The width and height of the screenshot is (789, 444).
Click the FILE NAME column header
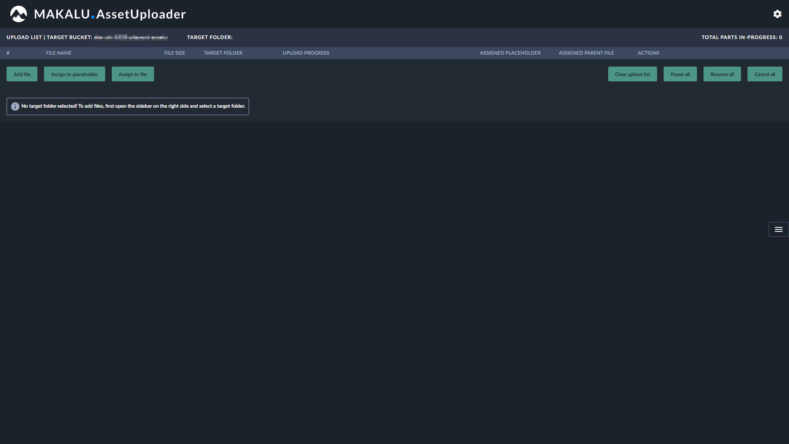click(59, 53)
